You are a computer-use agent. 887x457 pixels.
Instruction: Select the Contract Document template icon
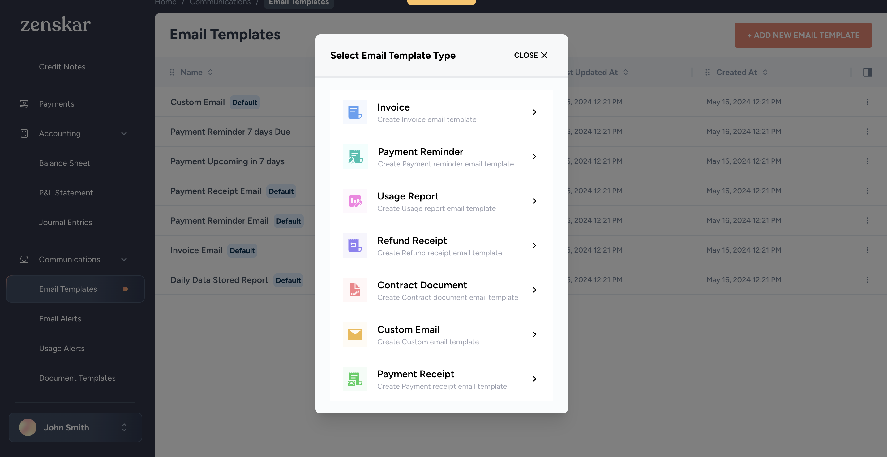click(x=355, y=290)
